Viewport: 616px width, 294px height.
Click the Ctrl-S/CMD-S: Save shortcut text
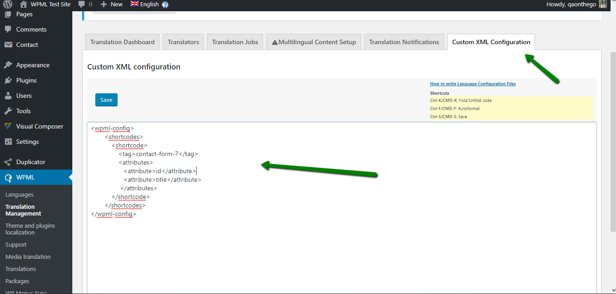tap(448, 117)
